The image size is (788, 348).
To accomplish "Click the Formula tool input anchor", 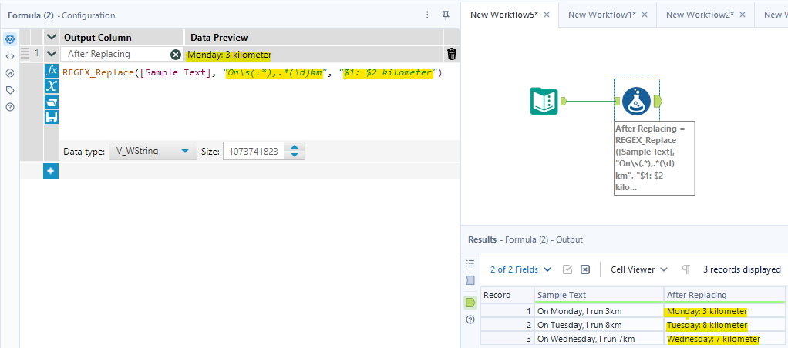I will (x=617, y=102).
